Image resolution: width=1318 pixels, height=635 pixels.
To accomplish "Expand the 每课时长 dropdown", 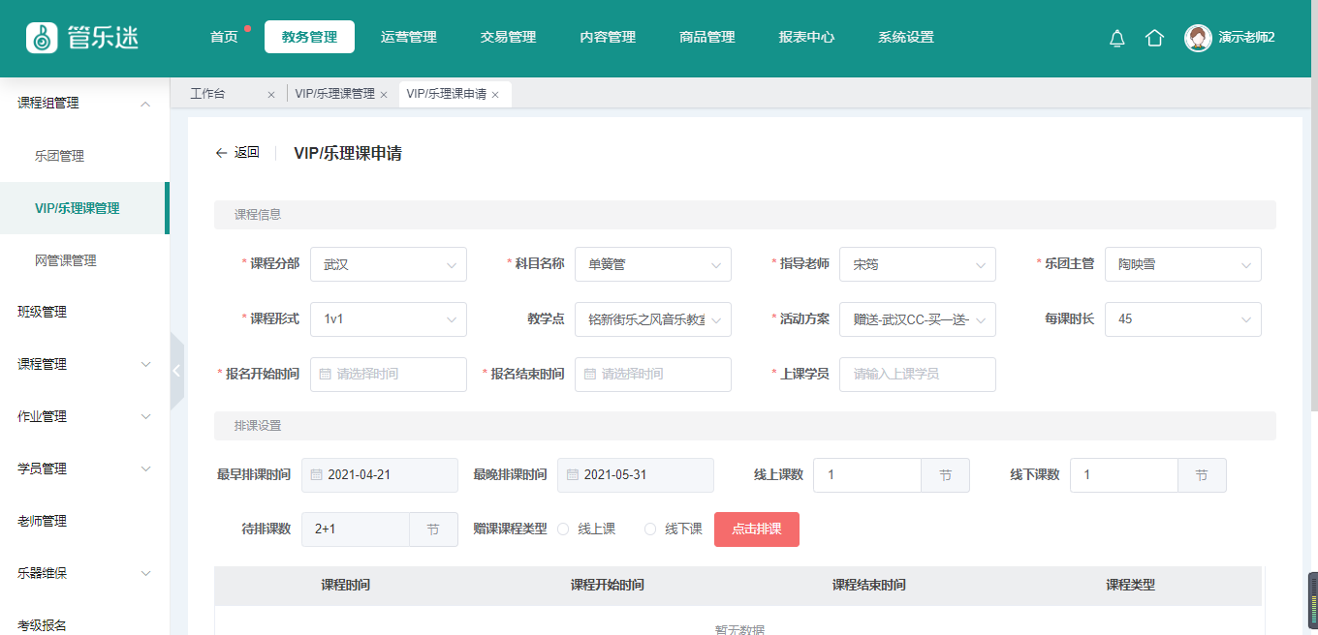I will pos(1182,318).
